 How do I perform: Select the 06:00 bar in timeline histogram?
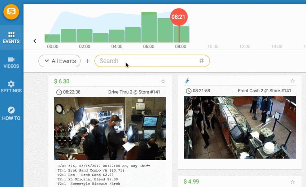click(x=149, y=27)
